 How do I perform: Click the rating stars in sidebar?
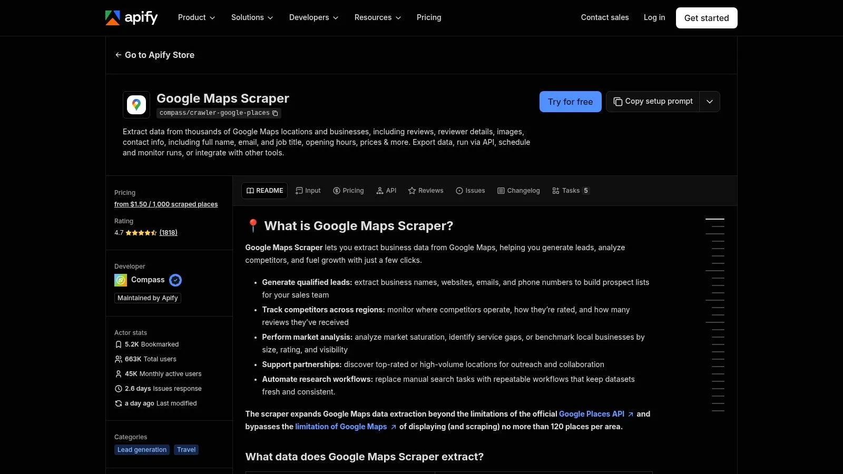pyautogui.click(x=141, y=233)
